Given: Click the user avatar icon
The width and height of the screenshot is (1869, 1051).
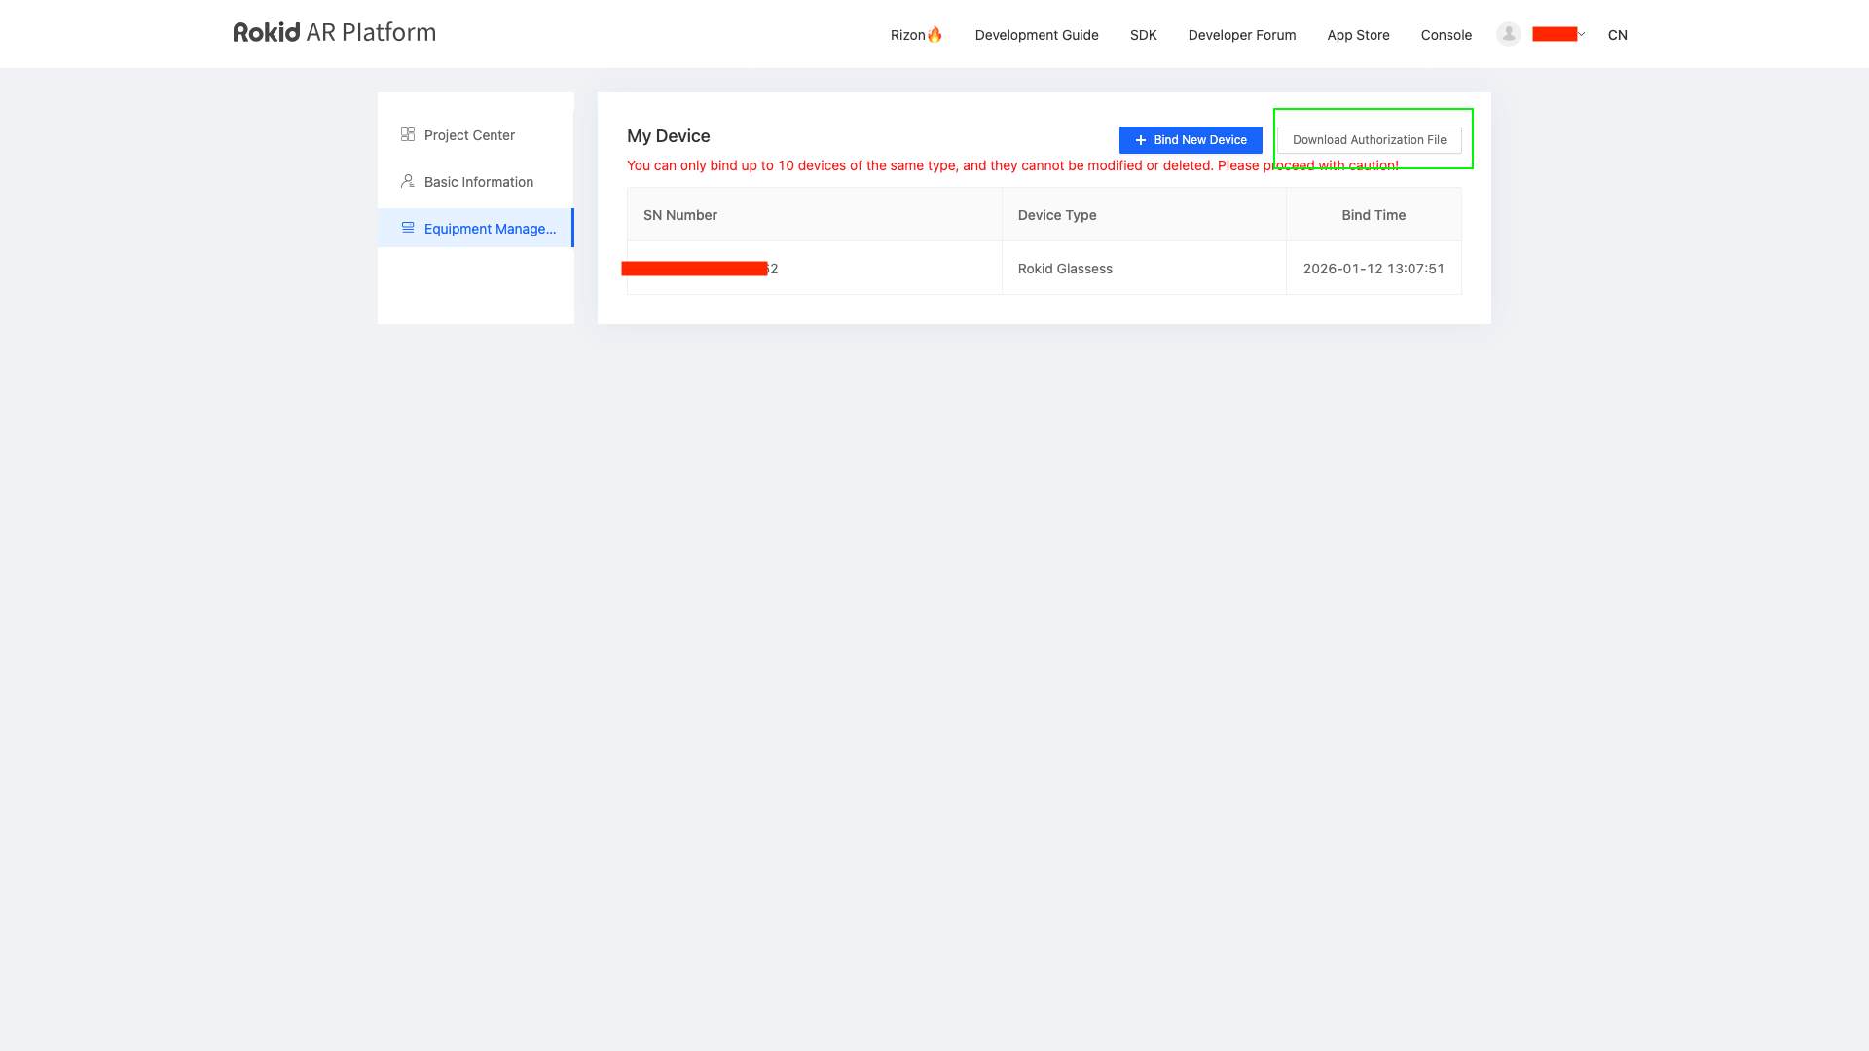Looking at the screenshot, I should (1509, 34).
